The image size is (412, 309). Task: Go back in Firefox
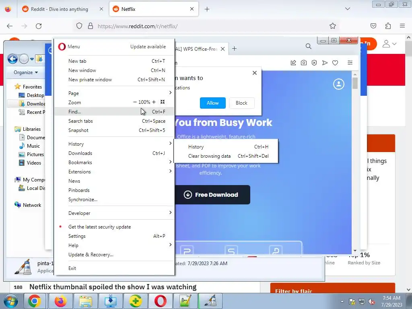pos(10,26)
